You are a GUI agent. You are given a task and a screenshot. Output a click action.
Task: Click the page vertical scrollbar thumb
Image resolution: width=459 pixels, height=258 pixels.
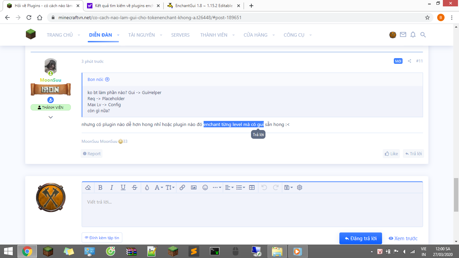(x=456, y=195)
